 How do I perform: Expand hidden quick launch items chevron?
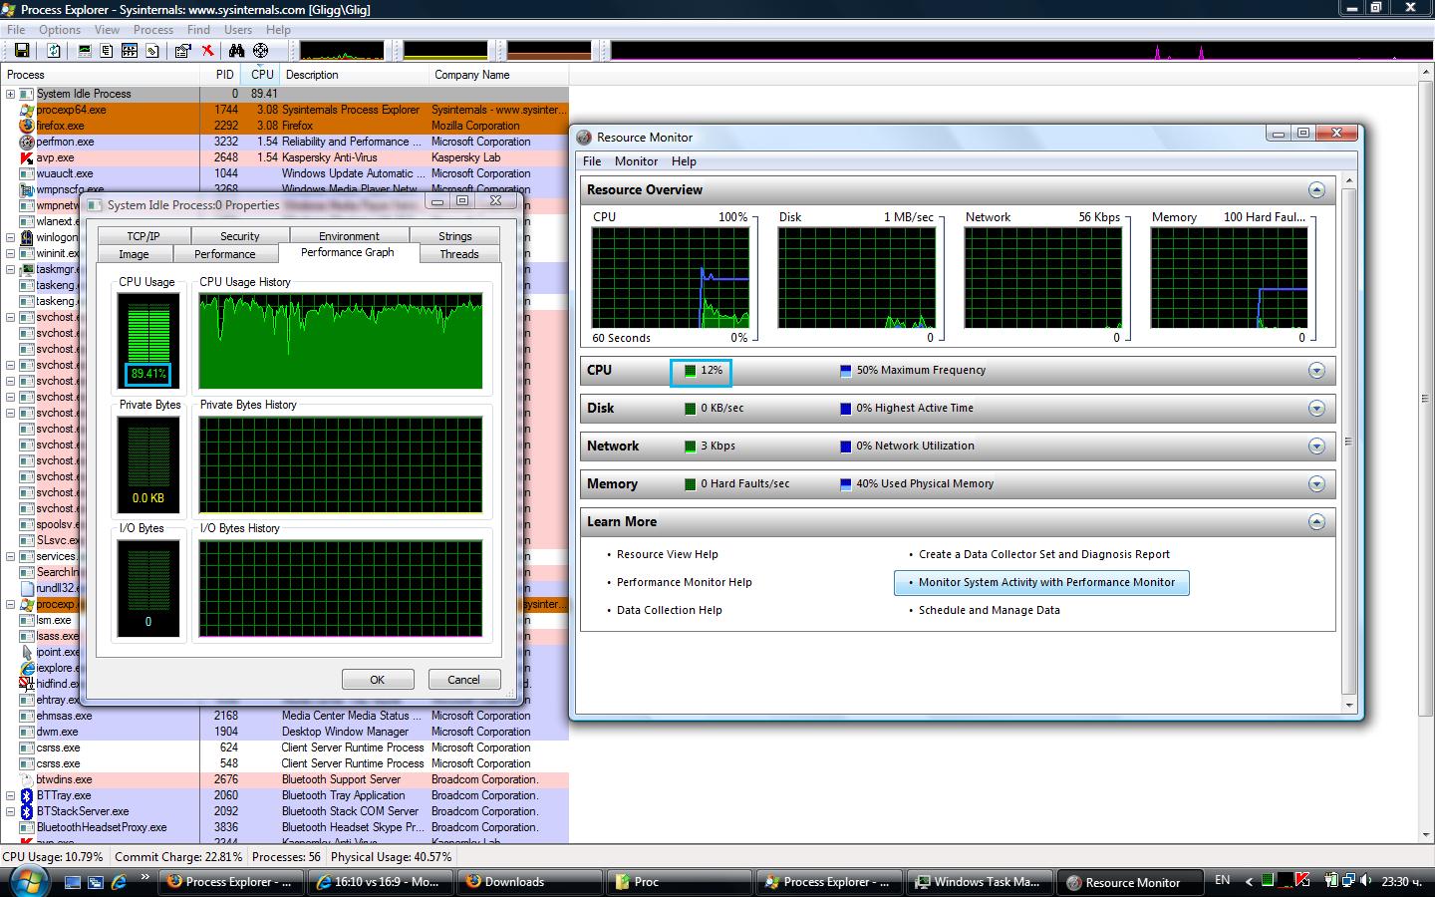[145, 877]
